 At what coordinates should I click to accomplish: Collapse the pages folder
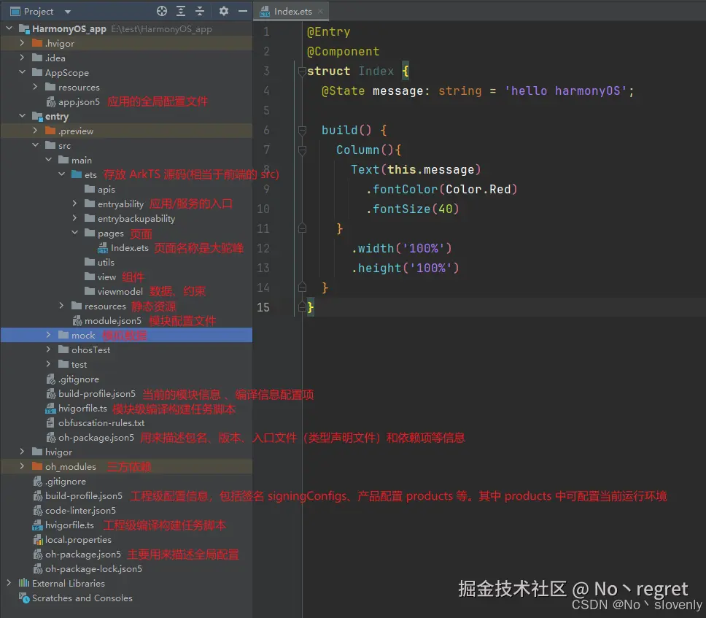point(74,233)
